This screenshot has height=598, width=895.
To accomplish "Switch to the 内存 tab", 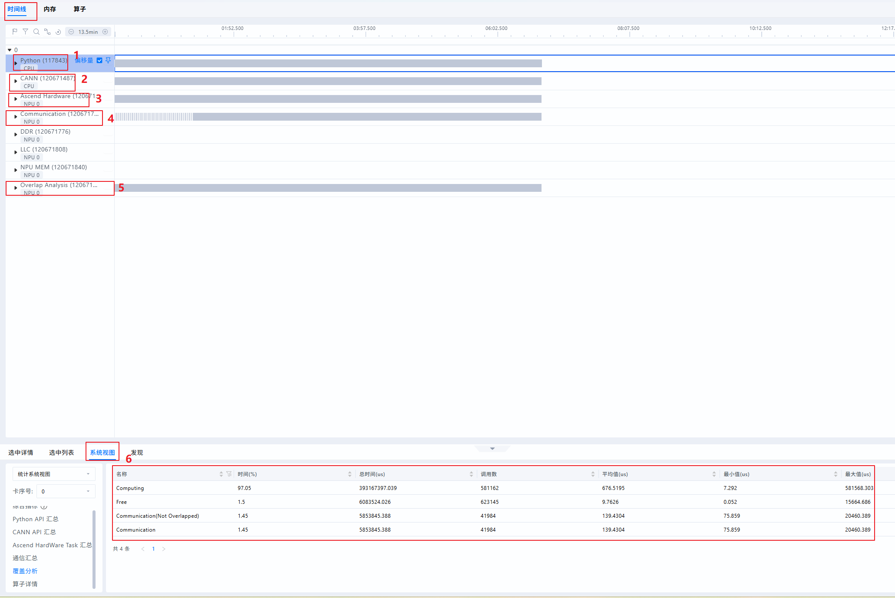I will tap(50, 9).
